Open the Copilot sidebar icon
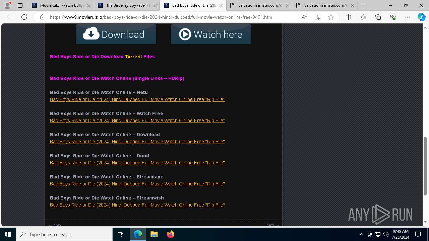Image resolution: width=429 pixels, height=241 pixels. point(421,17)
